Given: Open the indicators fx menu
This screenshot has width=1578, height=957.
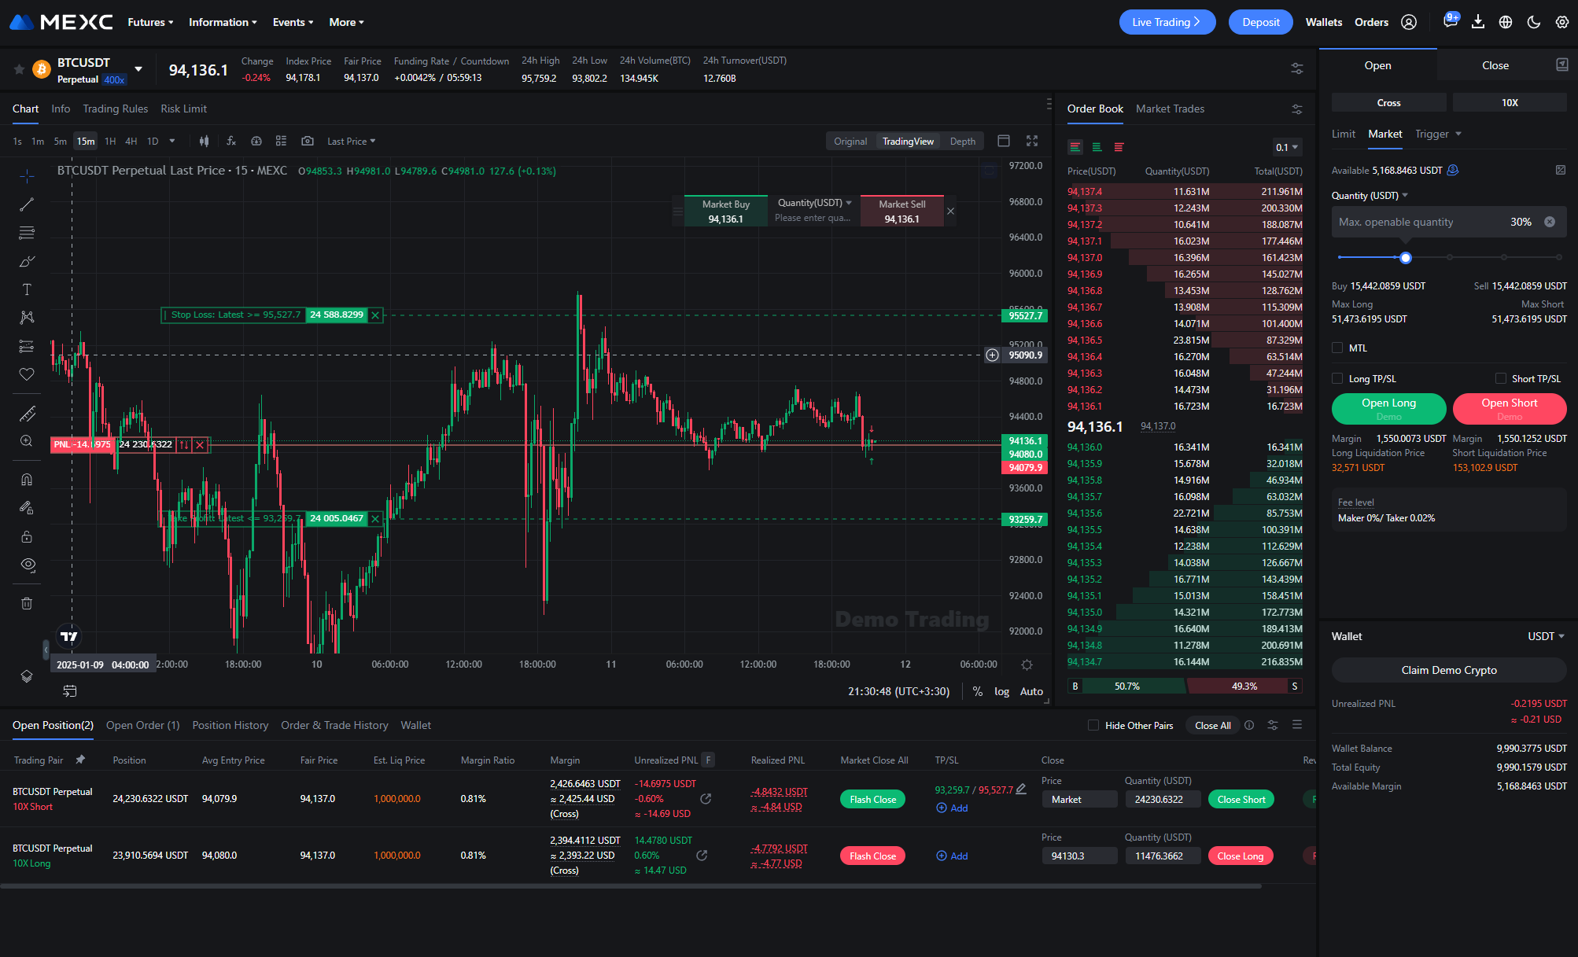Looking at the screenshot, I should (230, 141).
